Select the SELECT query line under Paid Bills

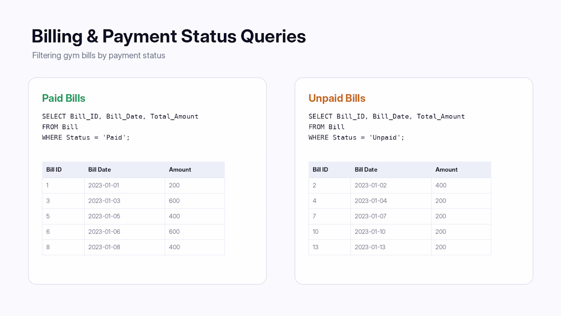coord(120,116)
